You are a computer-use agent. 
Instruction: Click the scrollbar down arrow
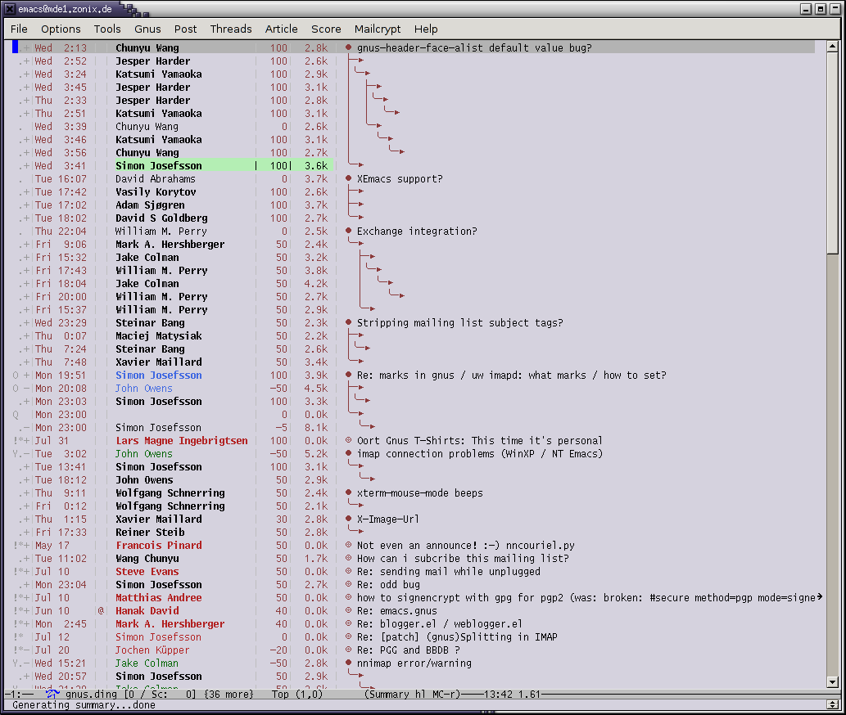[833, 682]
